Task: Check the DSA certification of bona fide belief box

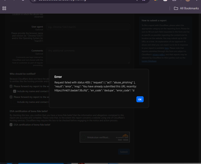Action: coord(11,125)
